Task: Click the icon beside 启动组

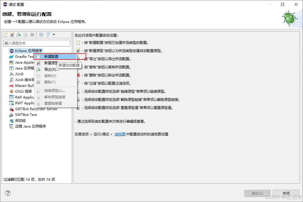Action: [11, 121]
